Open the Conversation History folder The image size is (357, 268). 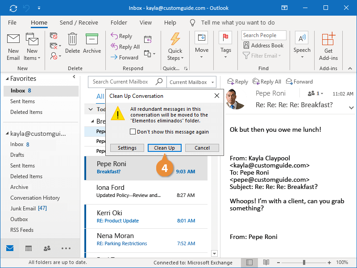[35, 198]
